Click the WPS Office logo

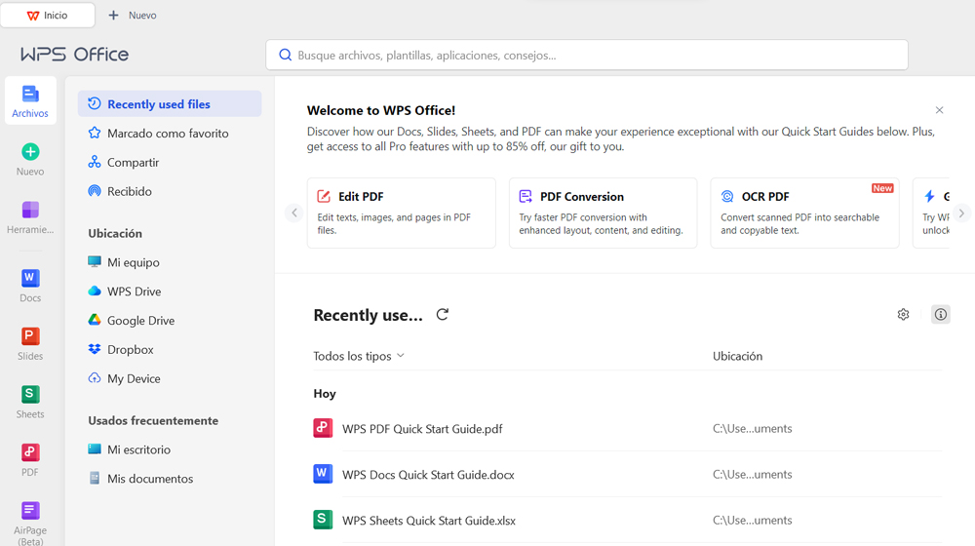(x=75, y=54)
